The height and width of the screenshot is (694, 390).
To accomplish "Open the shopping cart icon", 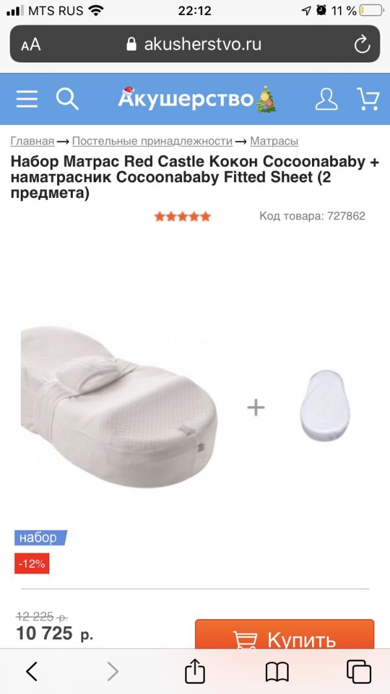I will coord(368,99).
